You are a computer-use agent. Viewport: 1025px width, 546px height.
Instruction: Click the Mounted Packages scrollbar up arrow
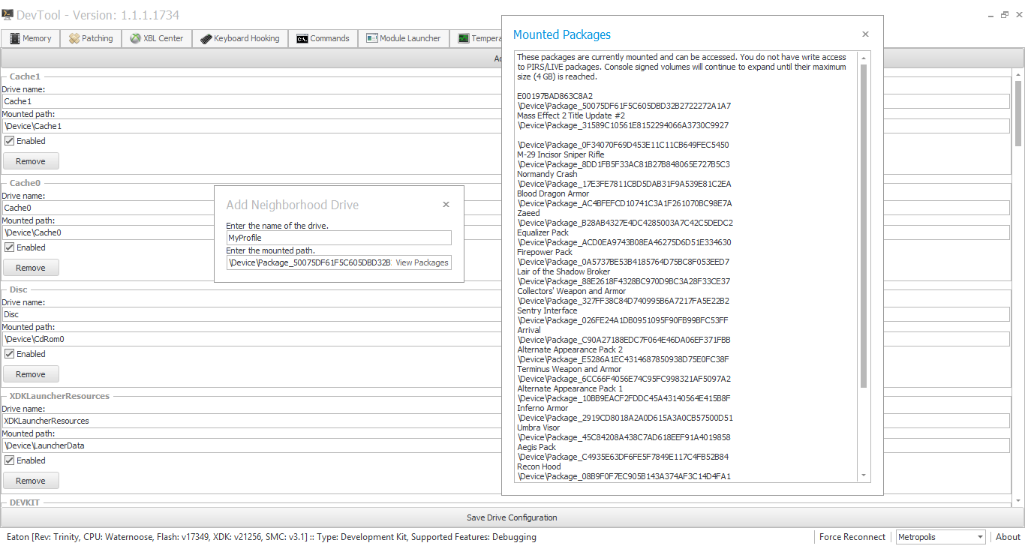click(864, 58)
